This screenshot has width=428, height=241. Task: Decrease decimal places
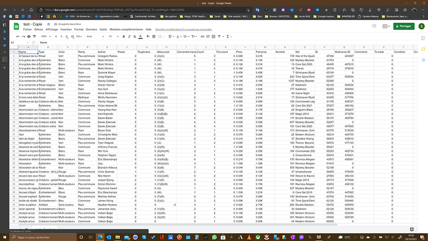(67, 36)
